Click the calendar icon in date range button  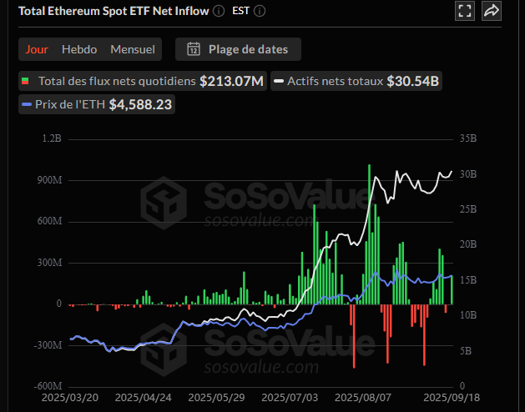click(x=194, y=49)
